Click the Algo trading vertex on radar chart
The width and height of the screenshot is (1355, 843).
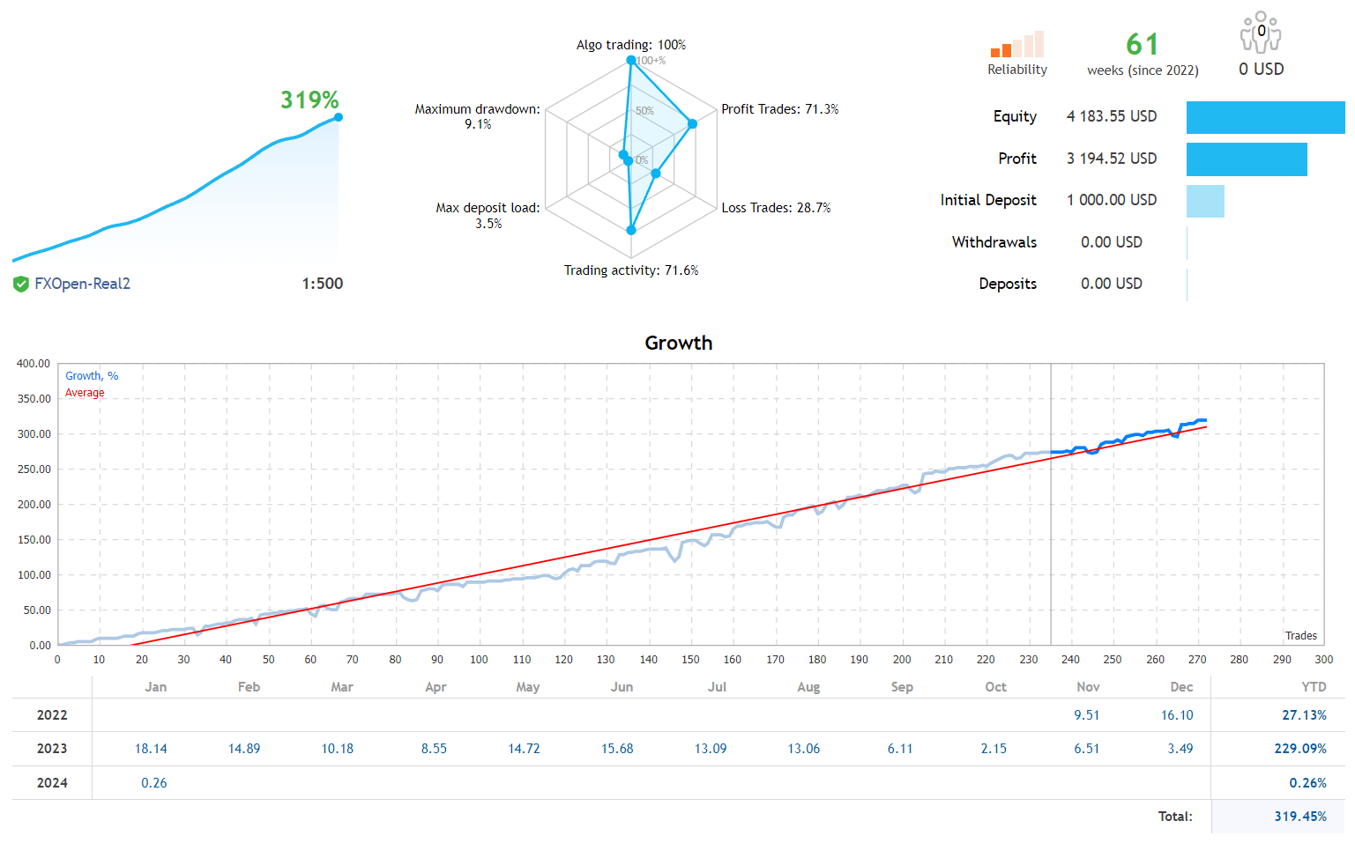click(x=631, y=60)
